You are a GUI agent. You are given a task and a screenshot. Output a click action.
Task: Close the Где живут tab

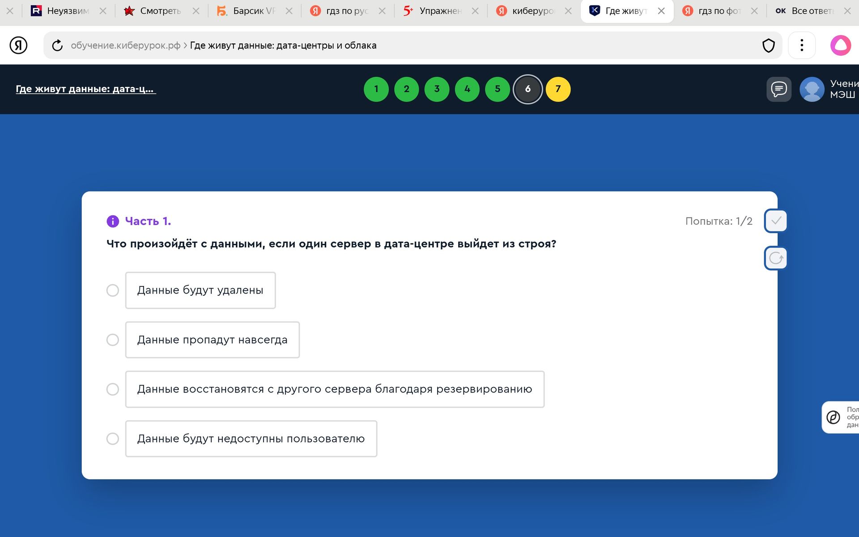(661, 11)
